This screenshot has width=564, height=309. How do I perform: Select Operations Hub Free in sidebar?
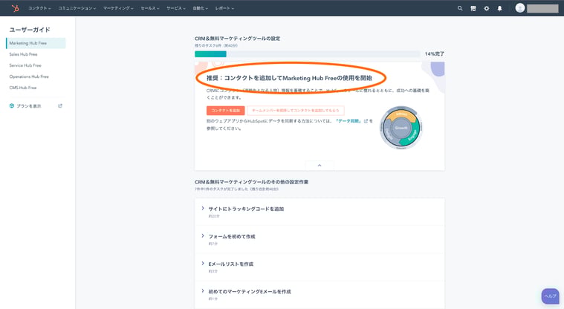pyautogui.click(x=29, y=77)
